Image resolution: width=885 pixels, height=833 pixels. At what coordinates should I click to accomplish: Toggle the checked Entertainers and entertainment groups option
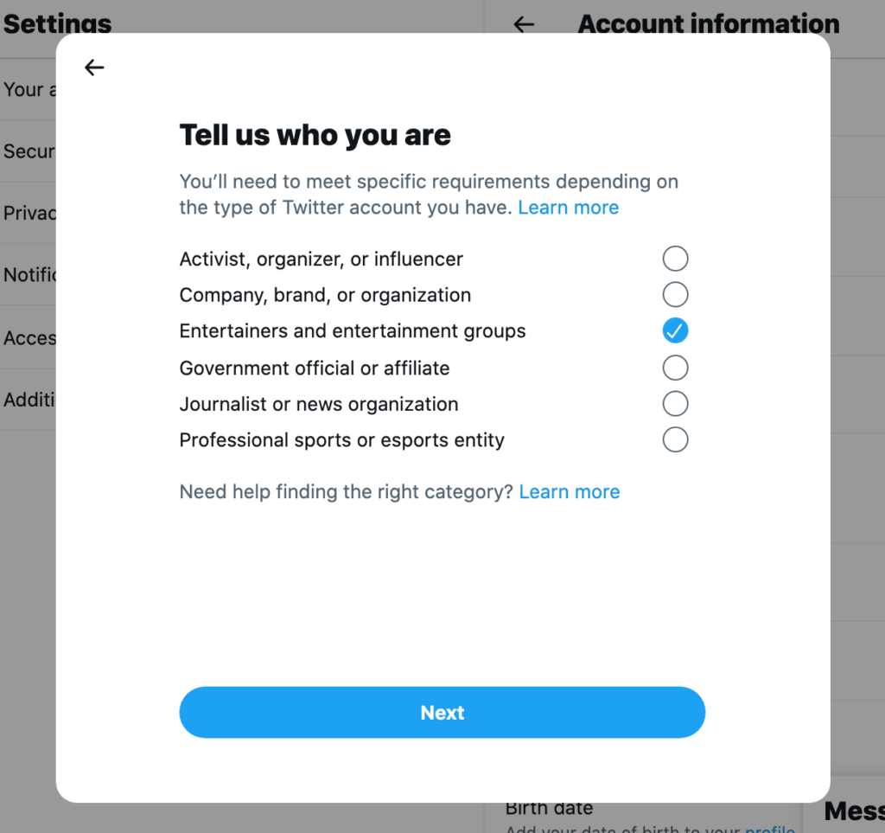[x=675, y=331]
